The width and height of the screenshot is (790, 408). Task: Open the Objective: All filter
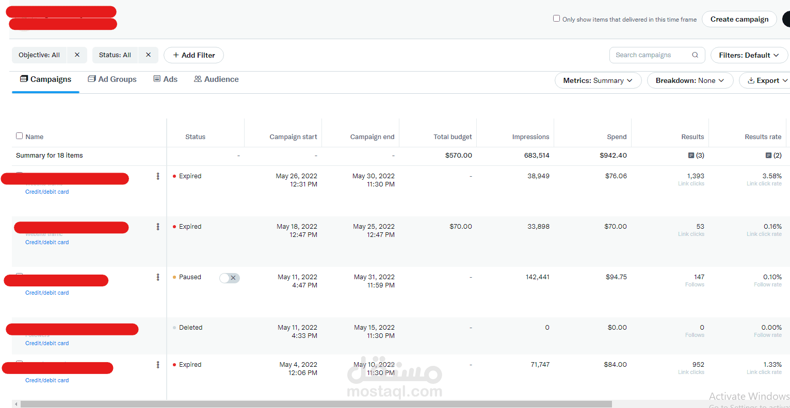pos(39,55)
